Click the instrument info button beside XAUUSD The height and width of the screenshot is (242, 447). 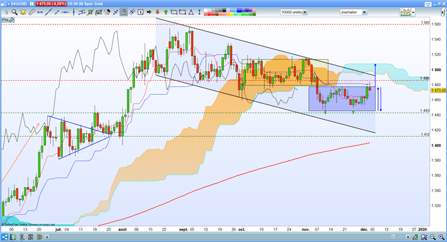32,4
